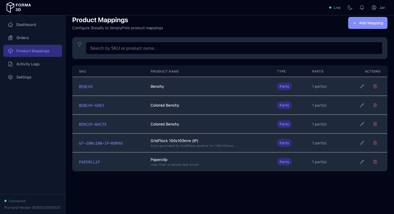
Task: Click the Orders clipboard icon
Action: click(x=10, y=38)
